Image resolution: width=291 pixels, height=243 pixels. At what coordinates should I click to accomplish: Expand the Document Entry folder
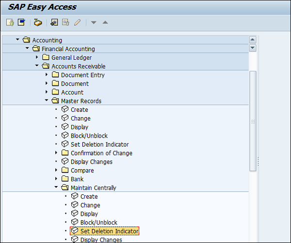[x=47, y=75]
